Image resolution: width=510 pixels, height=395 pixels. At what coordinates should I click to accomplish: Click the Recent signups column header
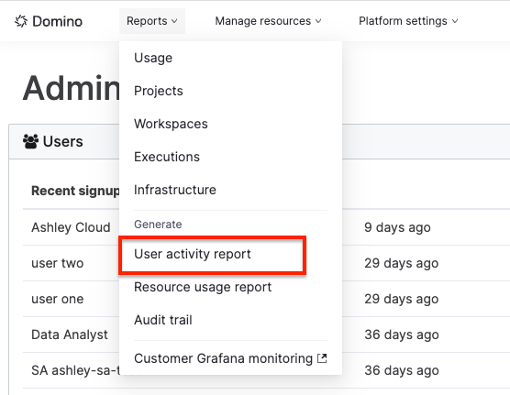tap(75, 191)
